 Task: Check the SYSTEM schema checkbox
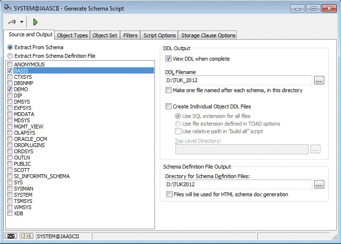pos(10,195)
